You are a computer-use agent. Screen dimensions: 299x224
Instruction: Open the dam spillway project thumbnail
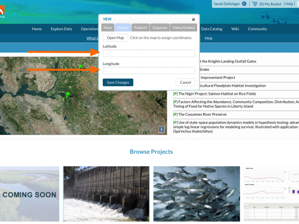106,194
